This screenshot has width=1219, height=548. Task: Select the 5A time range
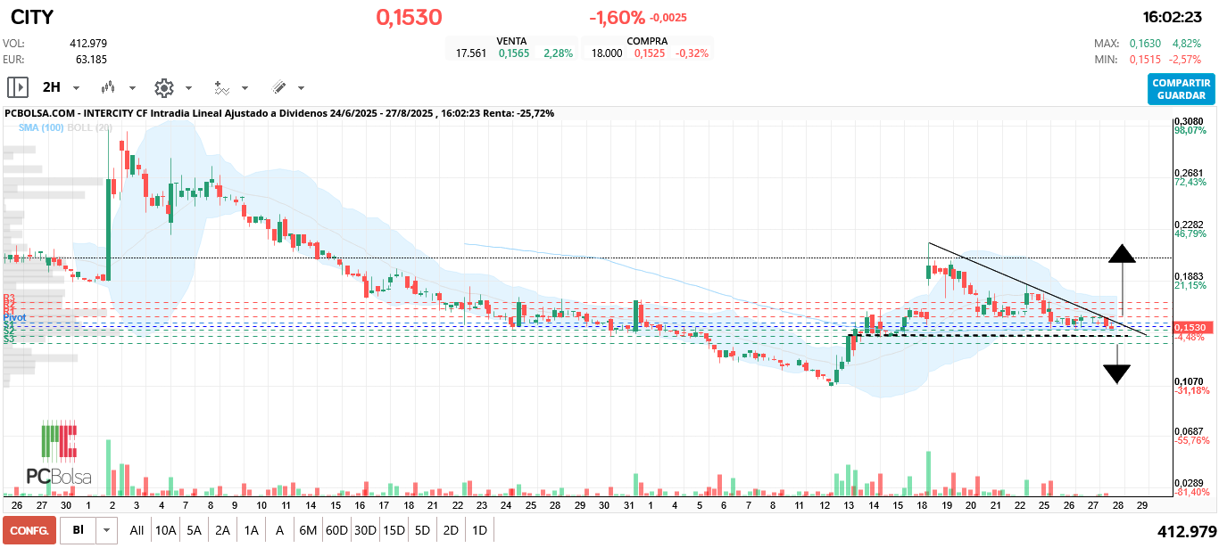pyautogui.click(x=194, y=530)
